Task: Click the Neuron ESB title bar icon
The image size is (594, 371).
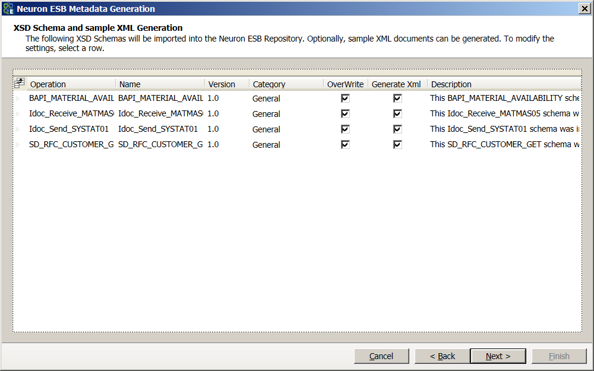Action: click(x=8, y=8)
